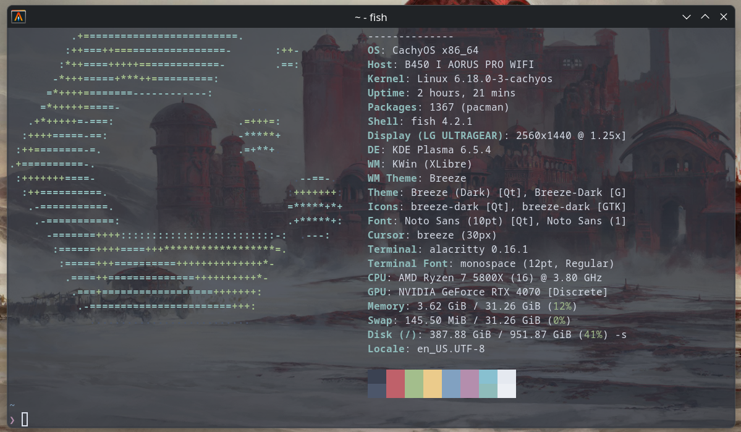The image size is (741, 432).
Task: Maximize the fish terminal window
Action: [705, 17]
